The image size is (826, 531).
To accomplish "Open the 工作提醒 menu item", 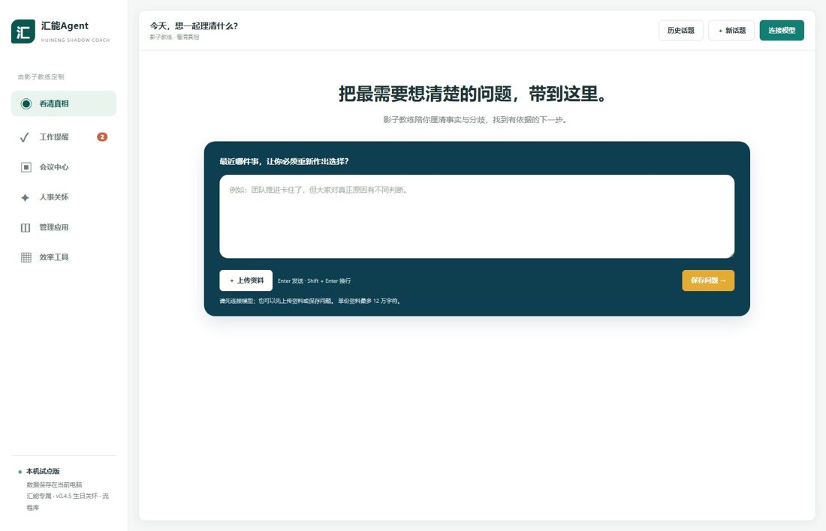I will [64, 136].
